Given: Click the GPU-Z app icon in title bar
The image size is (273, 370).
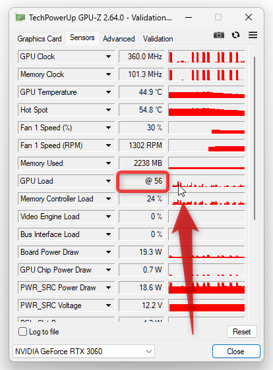Looking at the screenshot, I should (20, 18).
